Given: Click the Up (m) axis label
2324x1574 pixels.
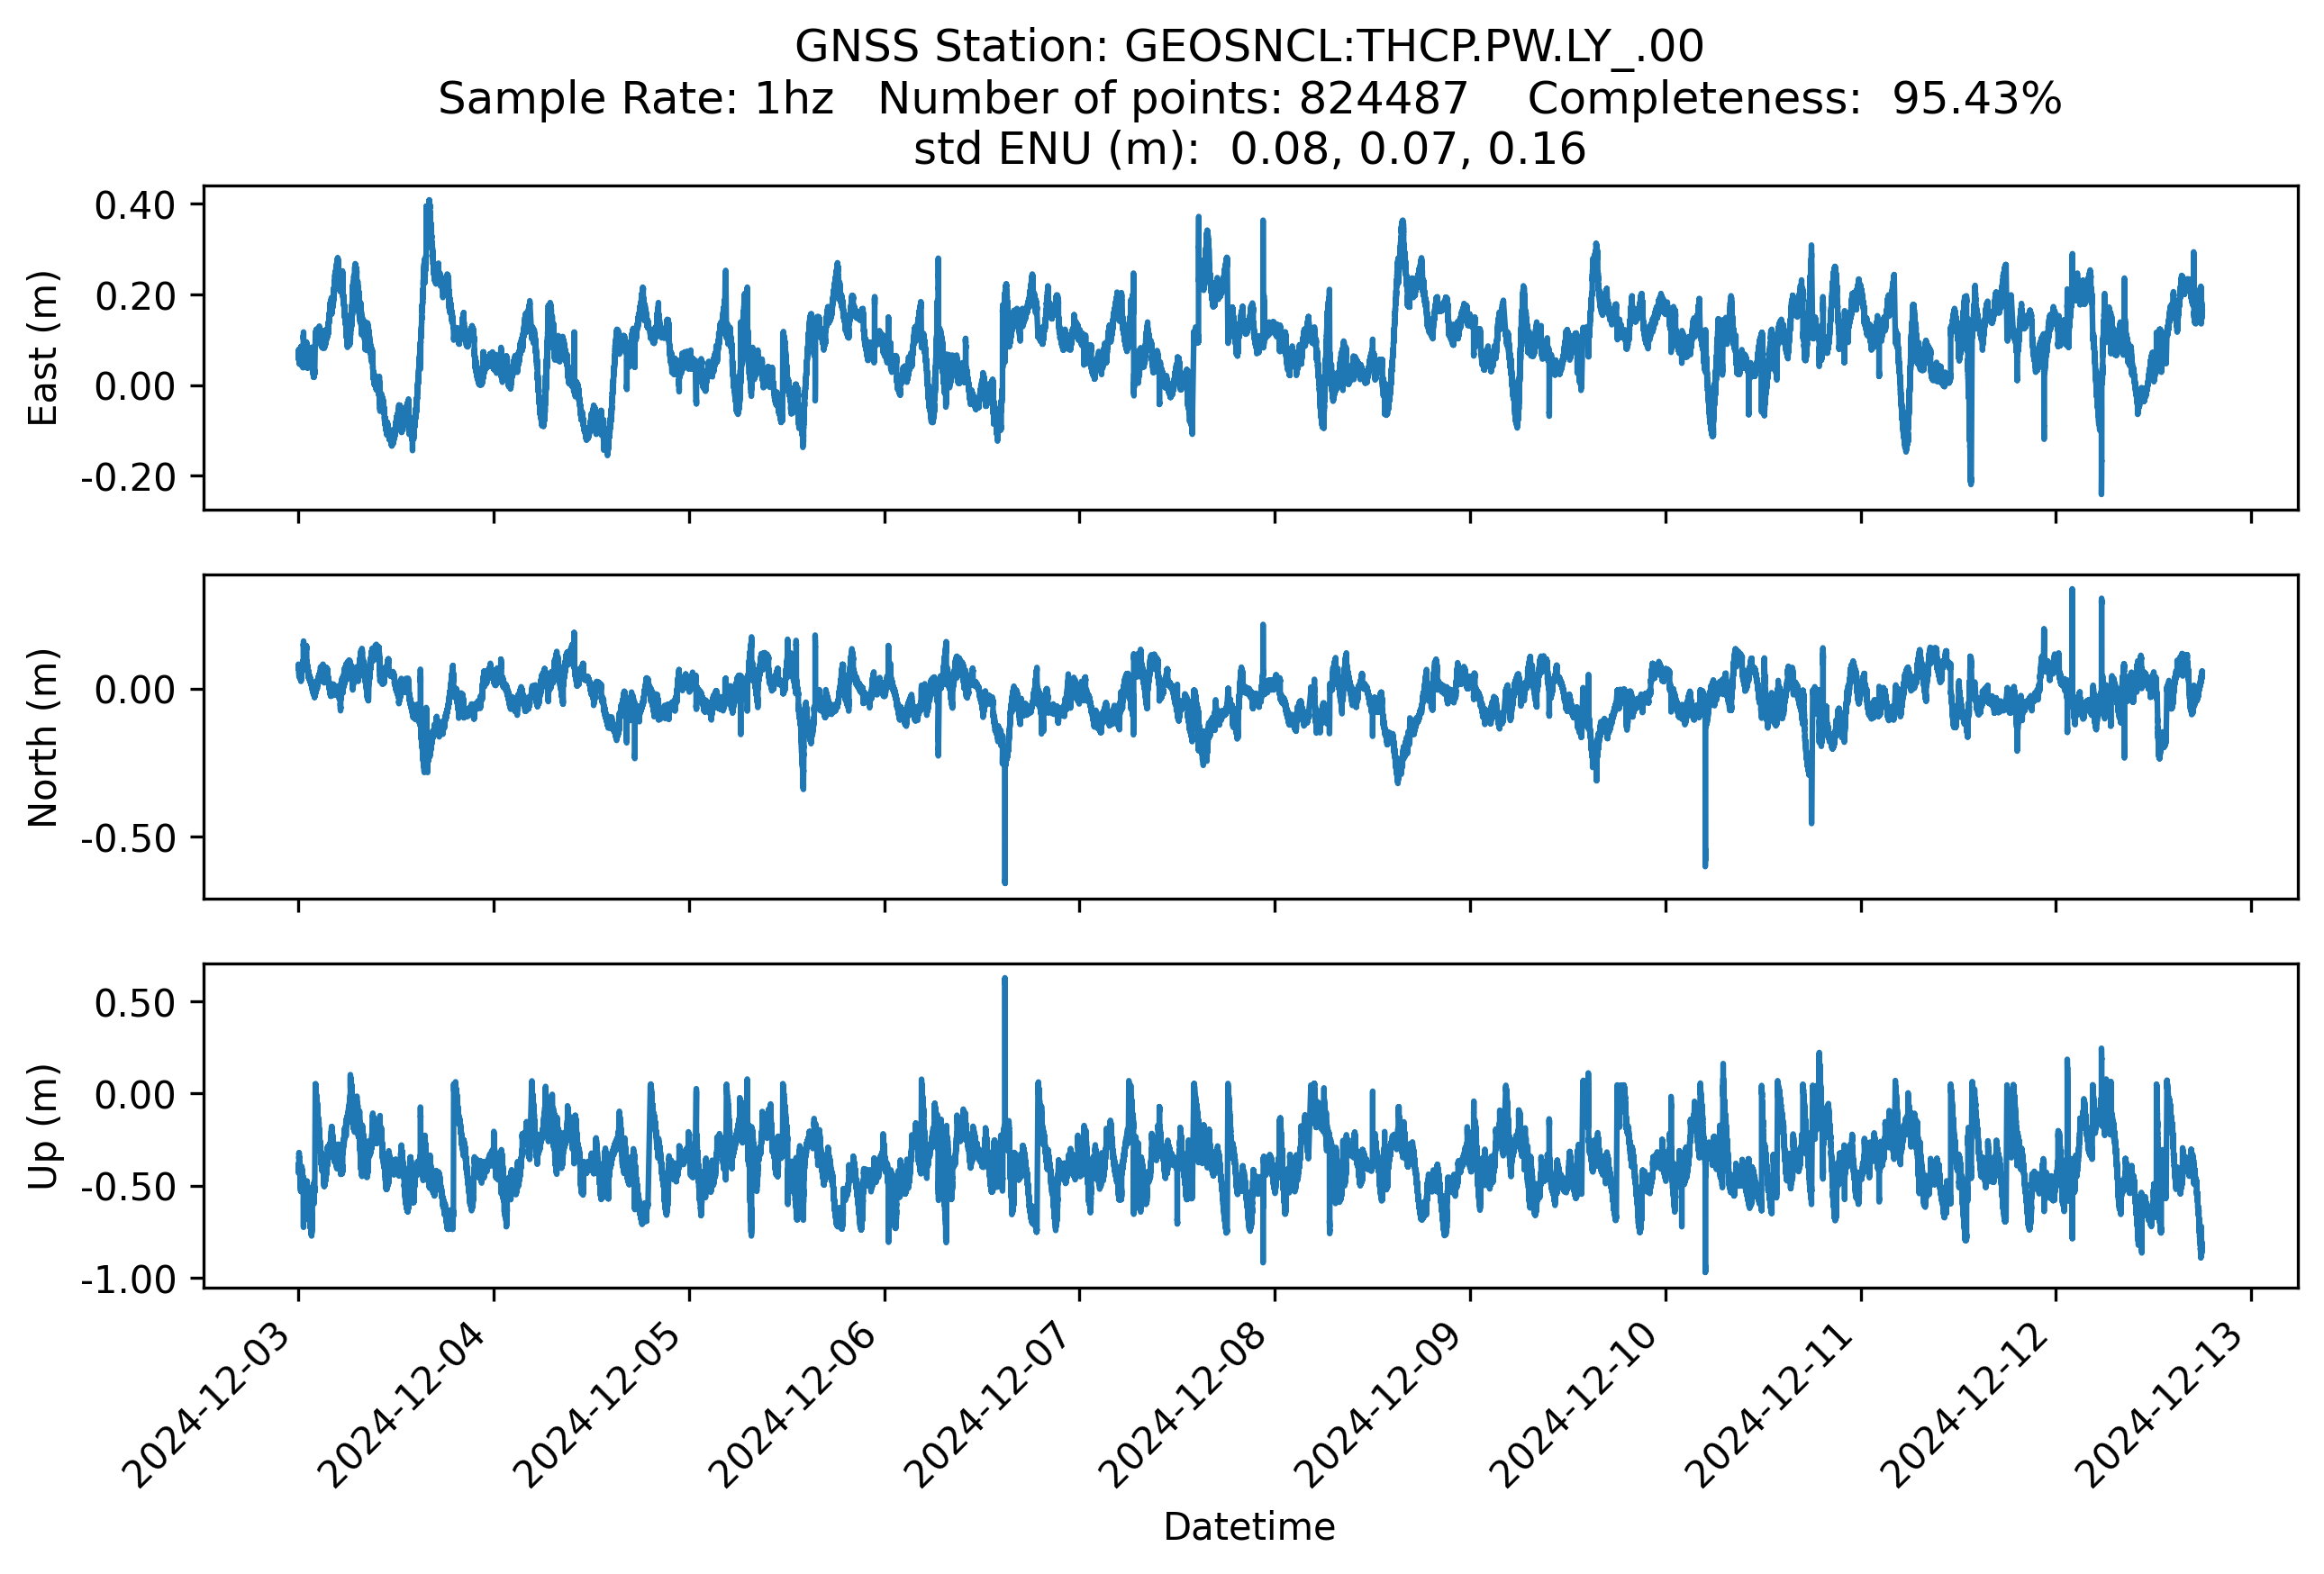Looking at the screenshot, I should click(x=42, y=1126).
